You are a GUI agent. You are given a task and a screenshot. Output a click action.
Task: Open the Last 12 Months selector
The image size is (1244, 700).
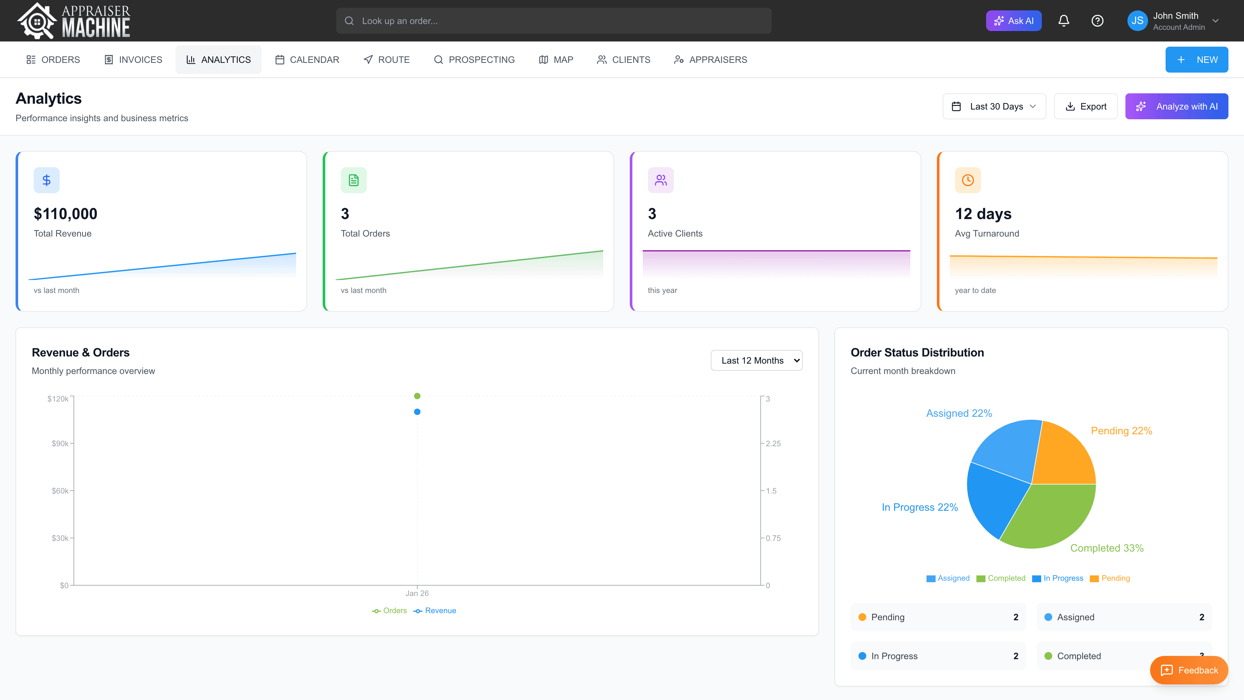click(x=756, y=360)
